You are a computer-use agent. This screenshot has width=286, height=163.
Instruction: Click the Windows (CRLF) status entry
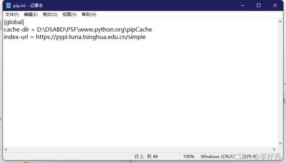pyautogui.click(x=217, y=156)
